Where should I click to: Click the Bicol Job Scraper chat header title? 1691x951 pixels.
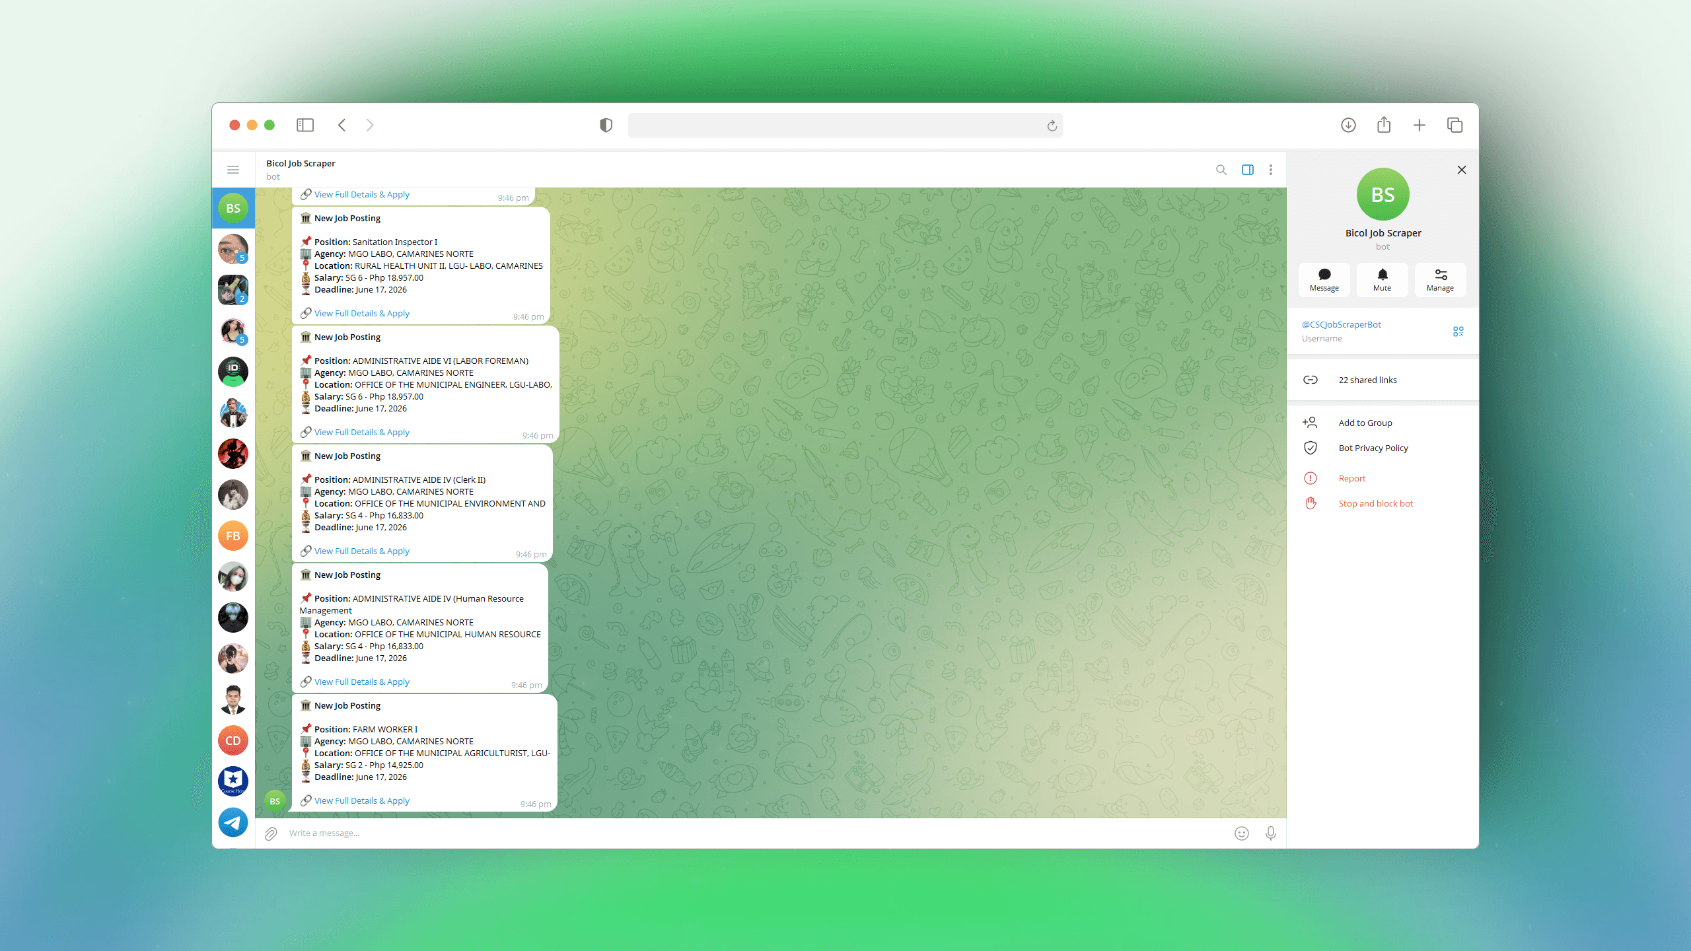(x=301, y=163)
